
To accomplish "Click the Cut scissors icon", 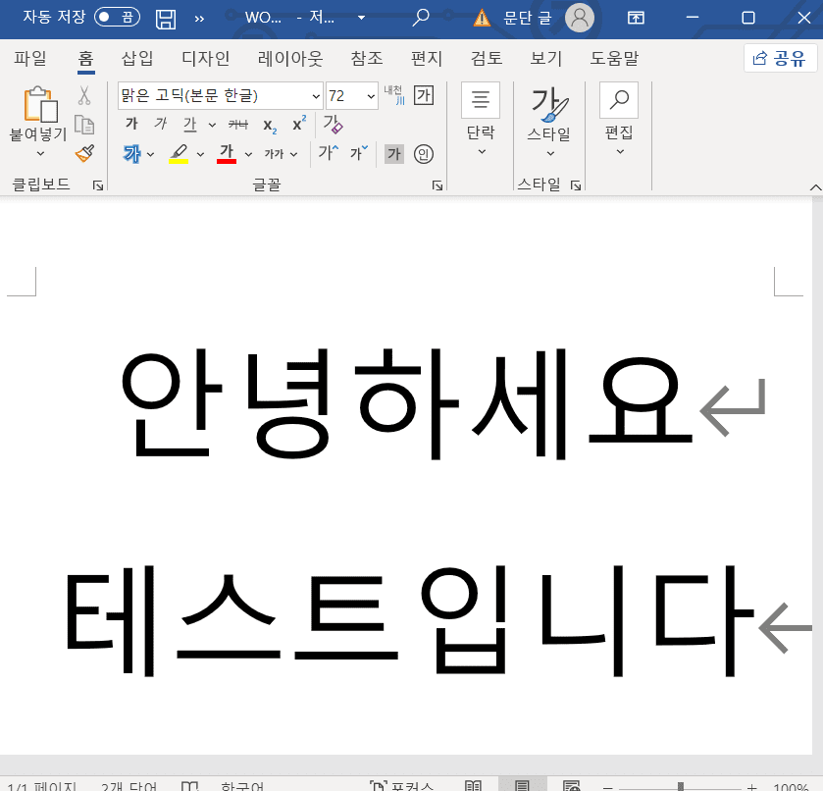I will point(84,96).
